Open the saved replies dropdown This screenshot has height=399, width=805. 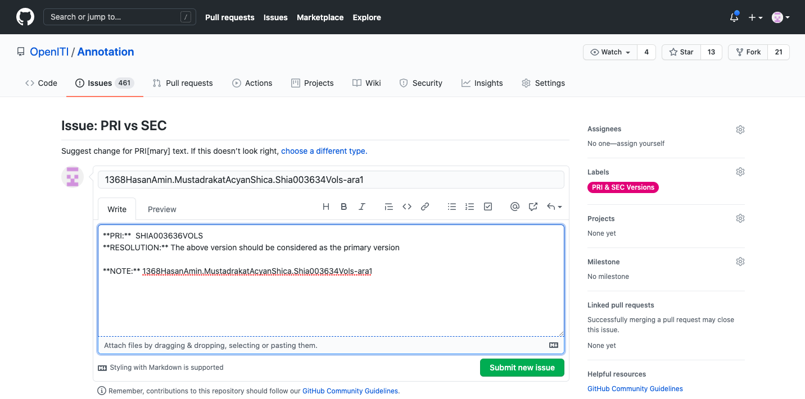coord(554,207)
